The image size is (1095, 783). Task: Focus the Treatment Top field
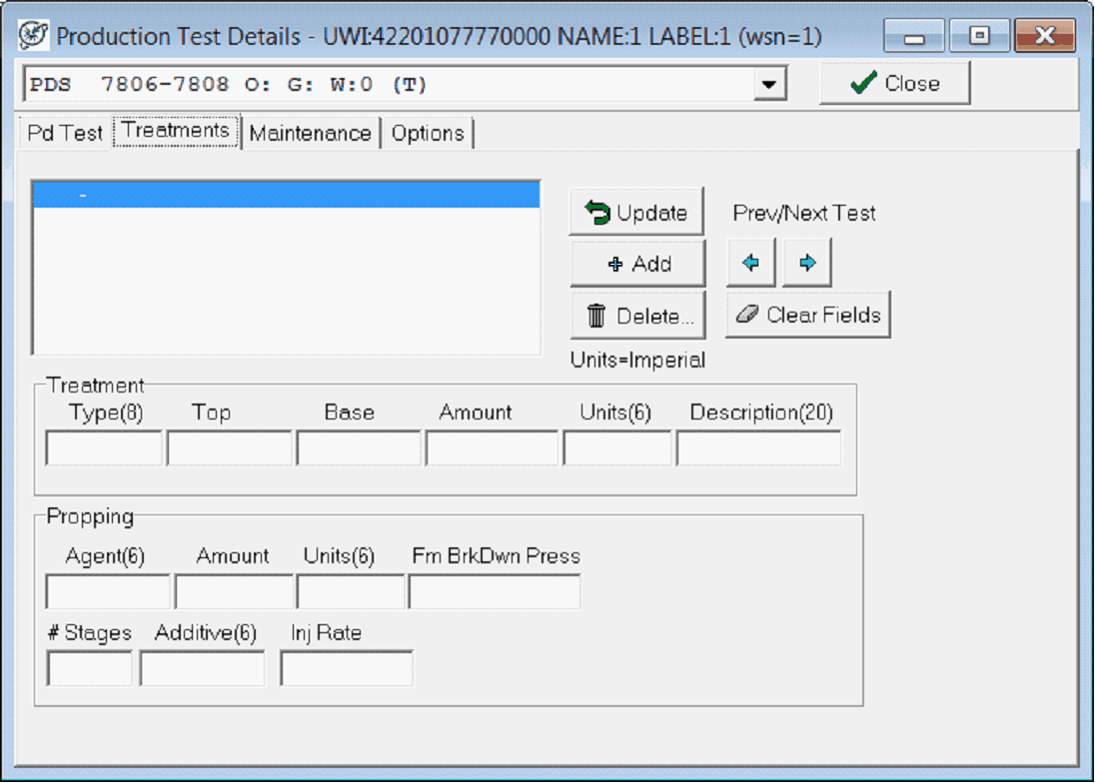(x=229, y=448)
